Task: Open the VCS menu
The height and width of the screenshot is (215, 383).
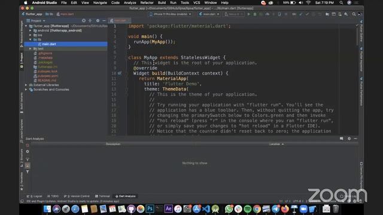Action: [x=197, y=2]
